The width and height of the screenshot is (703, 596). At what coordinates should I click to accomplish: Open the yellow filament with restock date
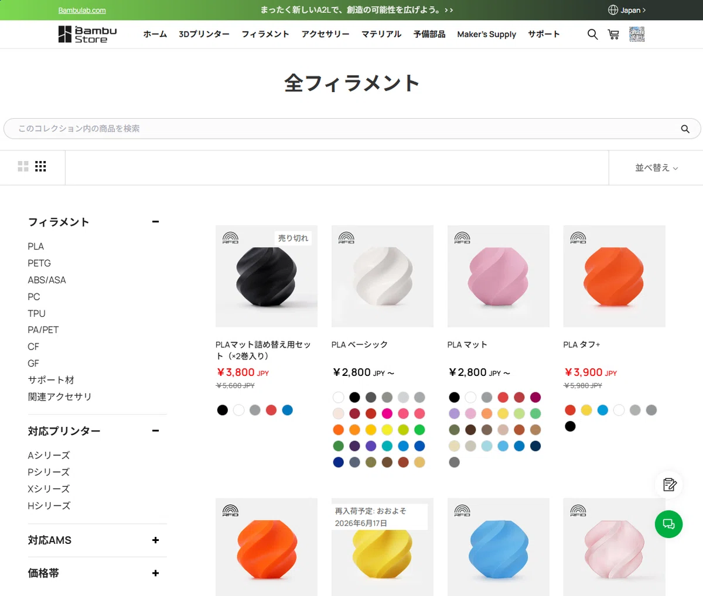click(383, 547)
